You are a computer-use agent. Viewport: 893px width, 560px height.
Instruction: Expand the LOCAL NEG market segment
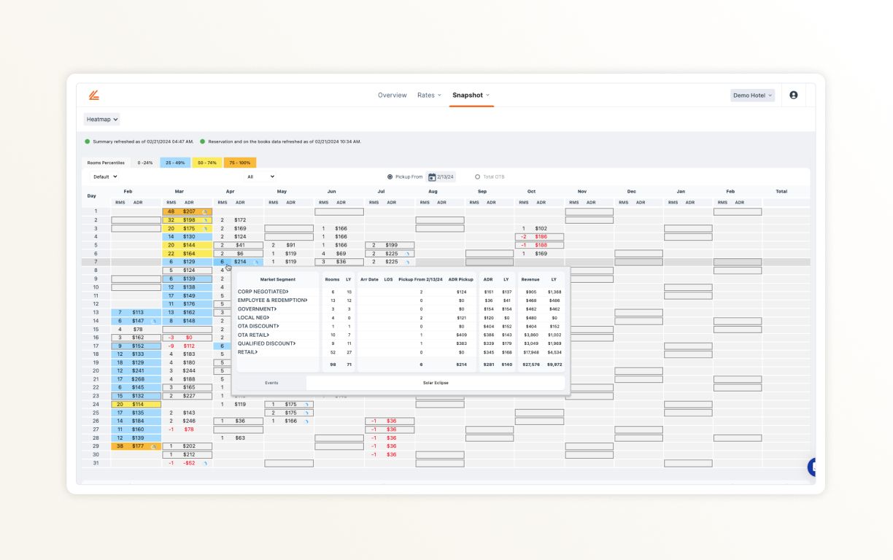254,318
